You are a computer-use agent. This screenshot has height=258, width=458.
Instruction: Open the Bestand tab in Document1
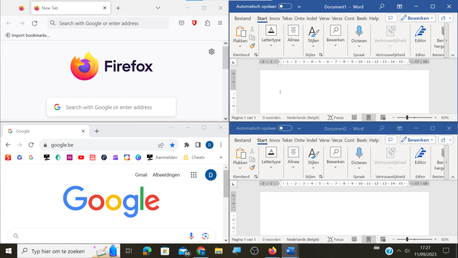point(242,18)
